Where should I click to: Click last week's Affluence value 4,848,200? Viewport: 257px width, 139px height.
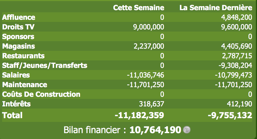pyautogui.click(x=237, y=17)
